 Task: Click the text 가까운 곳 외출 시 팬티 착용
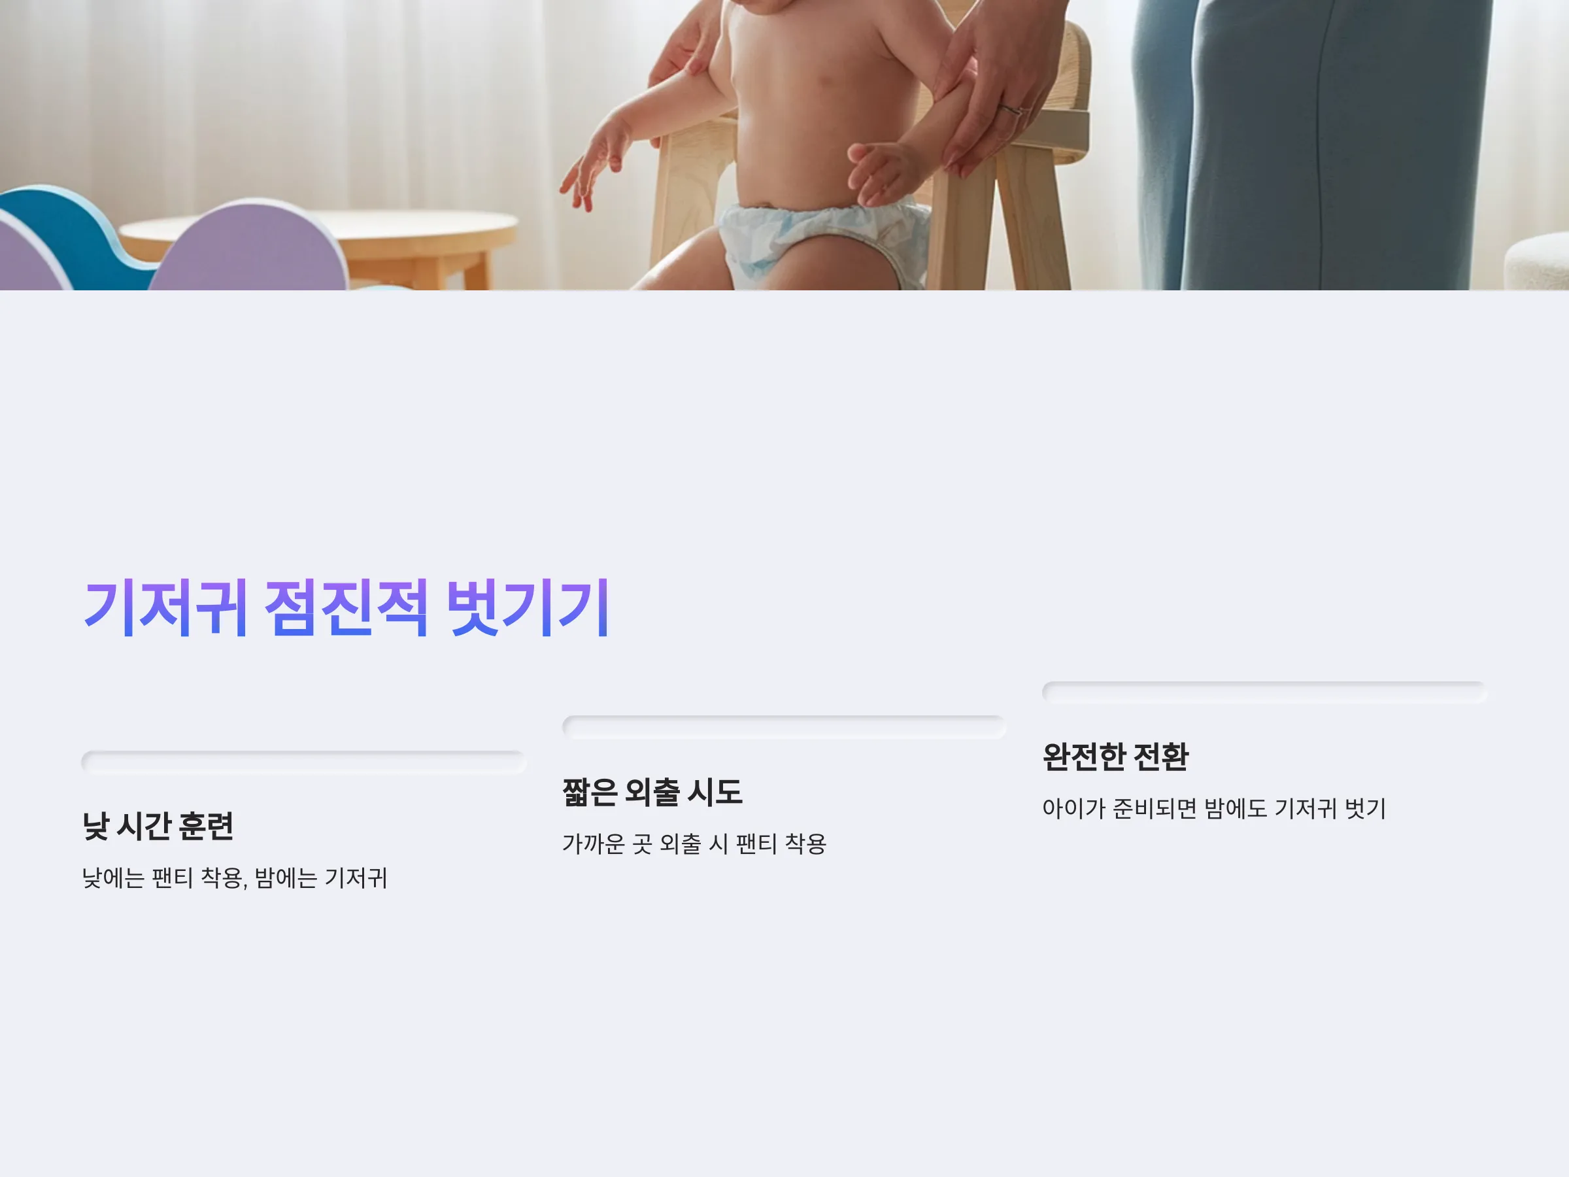click(694, 844)
